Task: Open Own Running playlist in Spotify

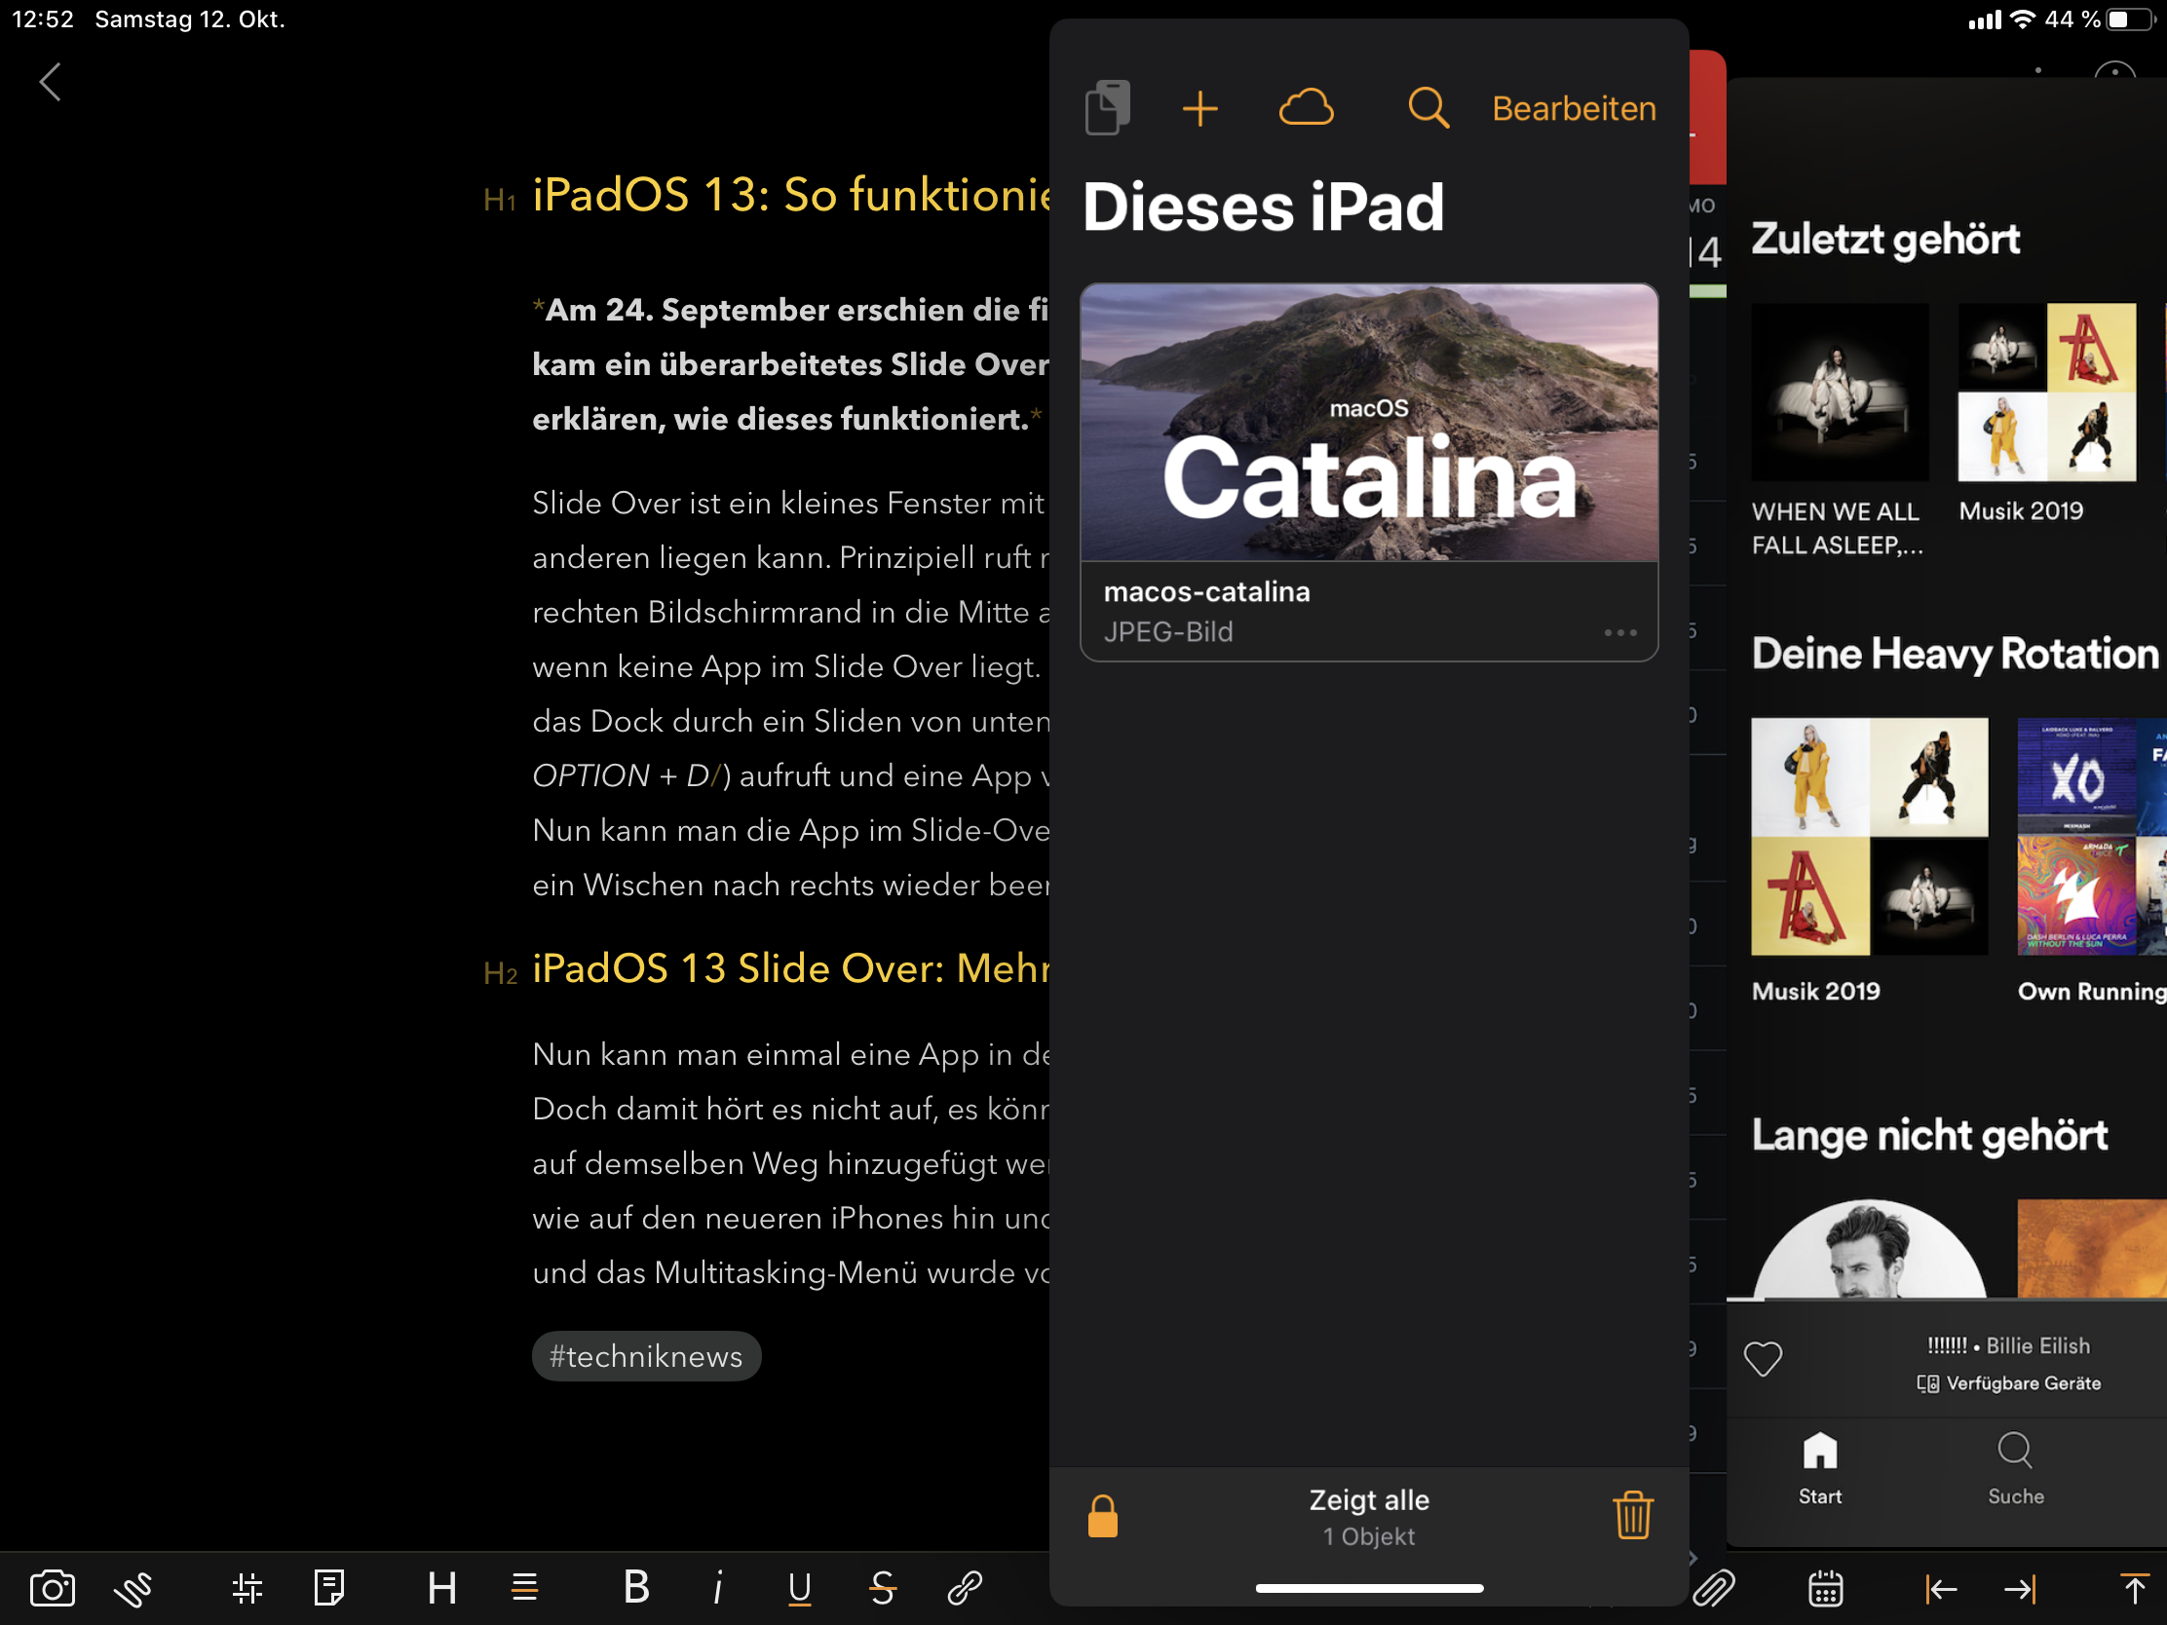Action: (2092, 862)
